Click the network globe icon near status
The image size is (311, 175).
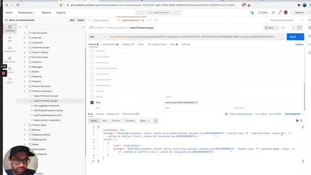pyautogui.click(x=226, y=114)
